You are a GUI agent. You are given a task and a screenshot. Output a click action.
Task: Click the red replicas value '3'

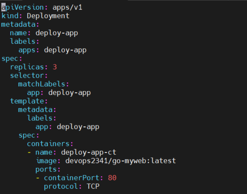pyautogui.click(x=55, y=67)
